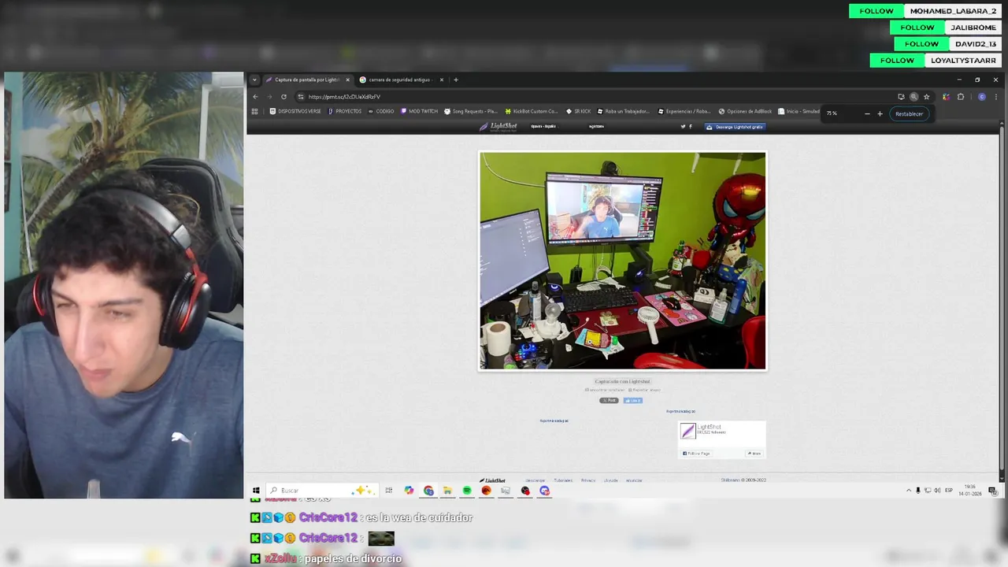This screenshot has width=1008, height=567.
Task: Click the CrisCore12 name beside 'es la wea de cuidador'
Action: pos(328,517)
